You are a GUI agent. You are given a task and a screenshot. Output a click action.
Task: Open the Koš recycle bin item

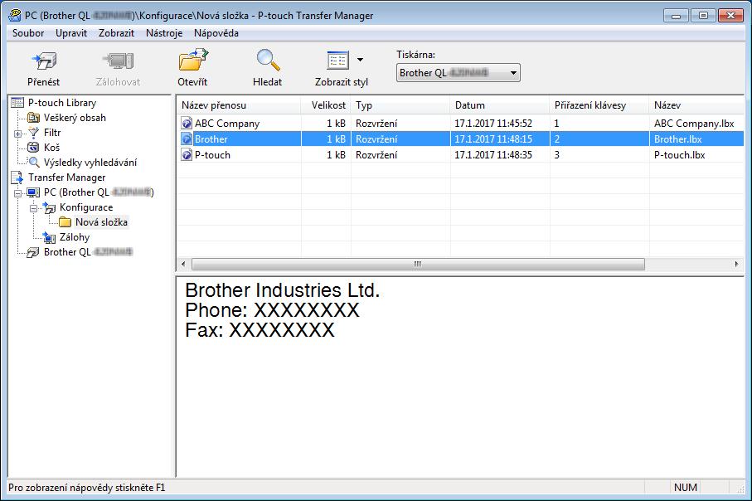point(51,148)
